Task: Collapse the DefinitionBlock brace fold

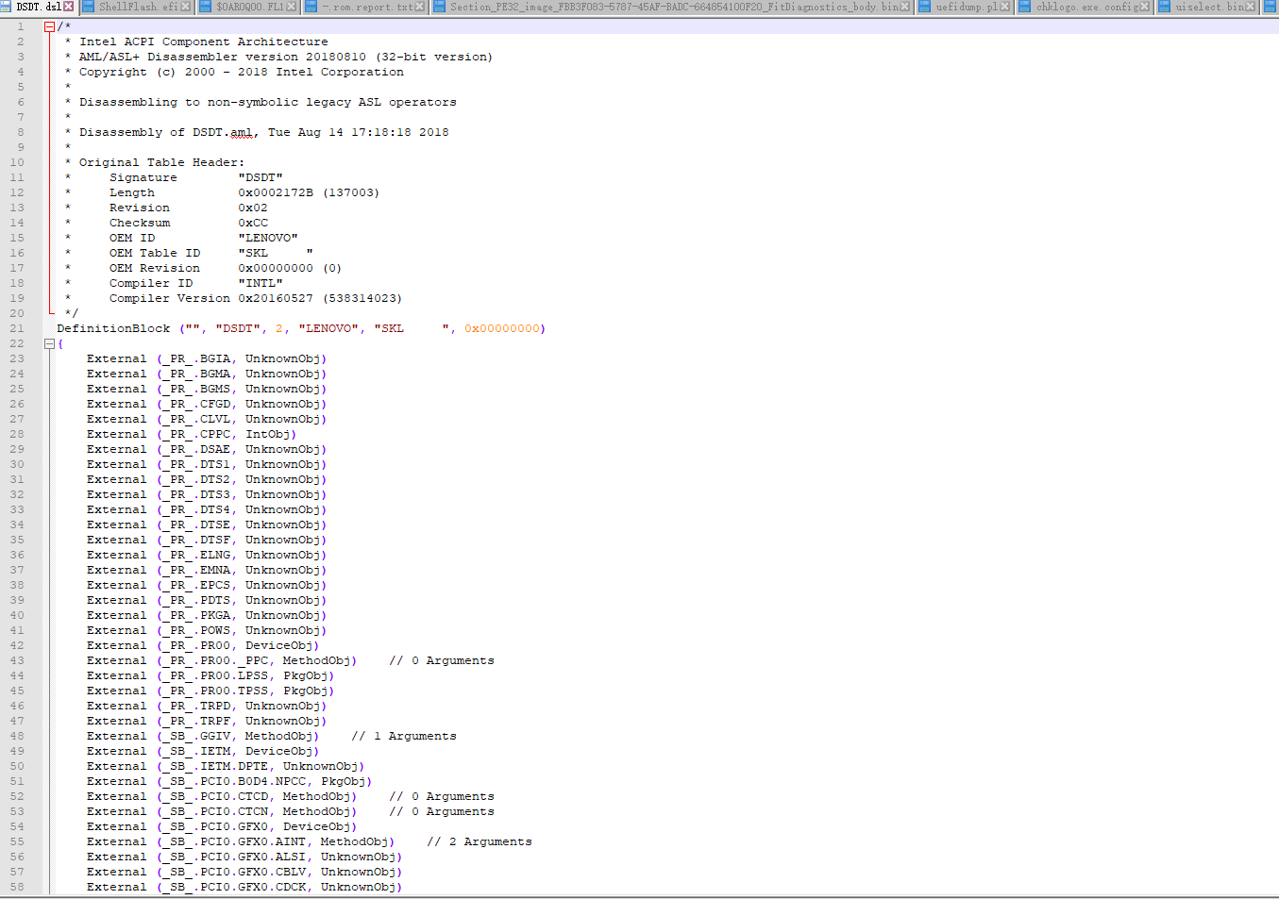Action: tap(49, 343)
